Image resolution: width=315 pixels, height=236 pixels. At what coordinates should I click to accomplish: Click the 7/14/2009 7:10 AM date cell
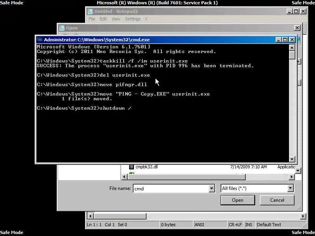[x=248, y=167]
